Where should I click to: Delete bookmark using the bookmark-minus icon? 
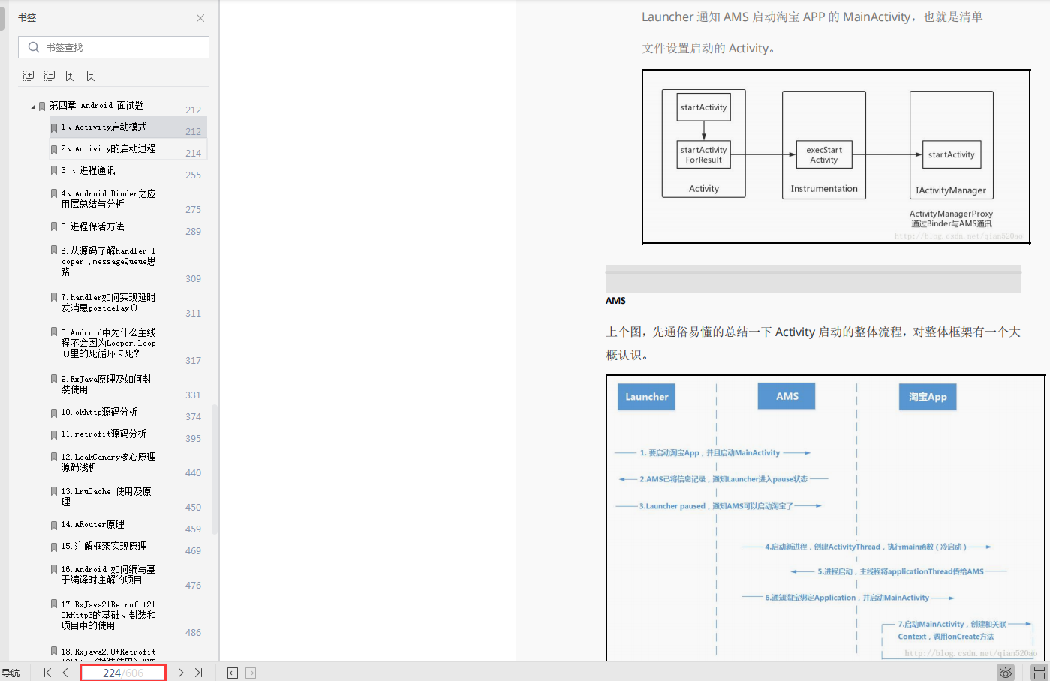(x=92, y=76)
